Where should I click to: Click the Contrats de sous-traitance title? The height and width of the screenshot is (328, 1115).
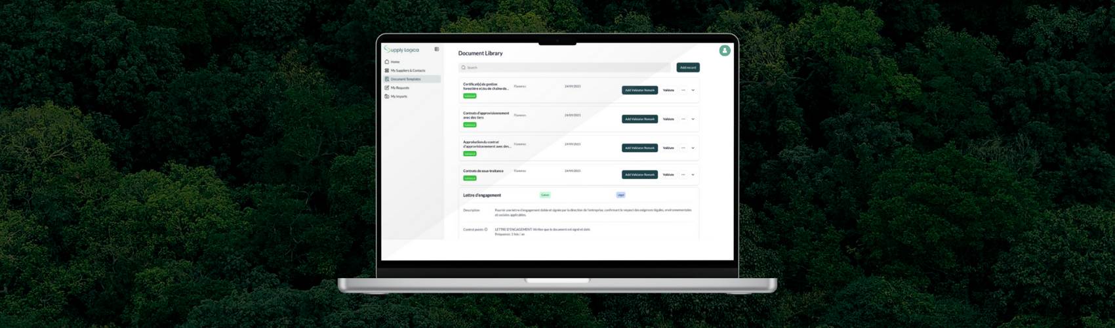coord(483,171)
